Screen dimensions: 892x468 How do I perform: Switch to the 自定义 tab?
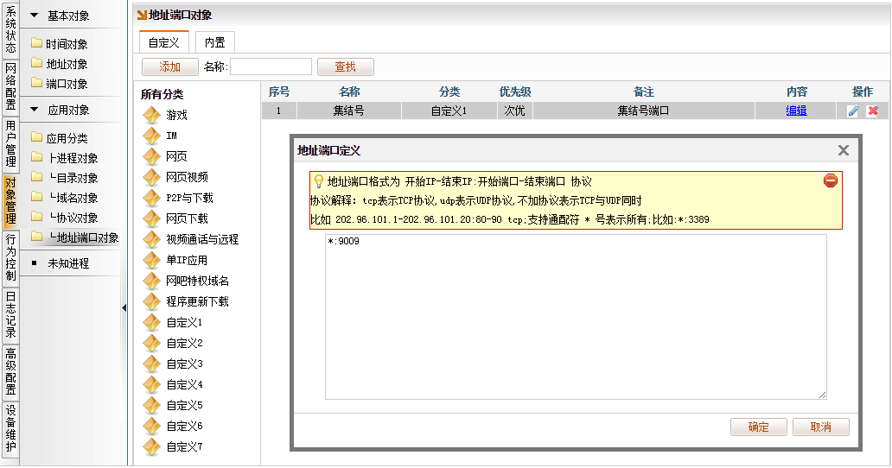tap(164, 42)
